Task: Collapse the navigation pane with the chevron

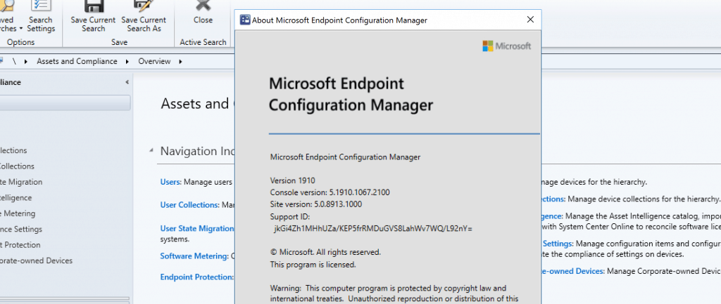Action: pyautogui.click(x=127, y=83)
